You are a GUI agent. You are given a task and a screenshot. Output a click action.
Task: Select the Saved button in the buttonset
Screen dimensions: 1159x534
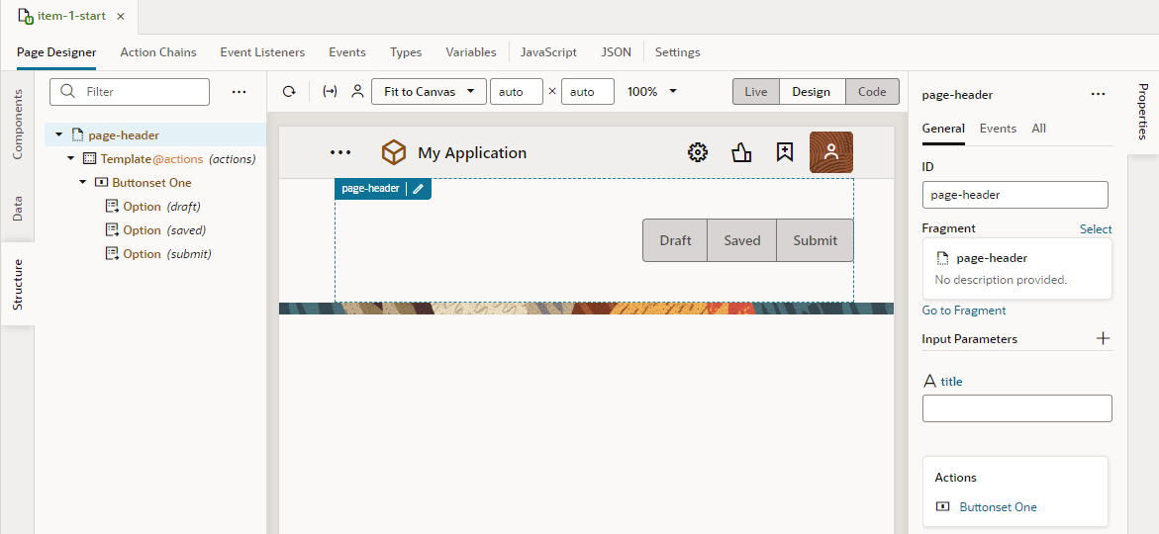pyautogui.click(x=742, y=240)
